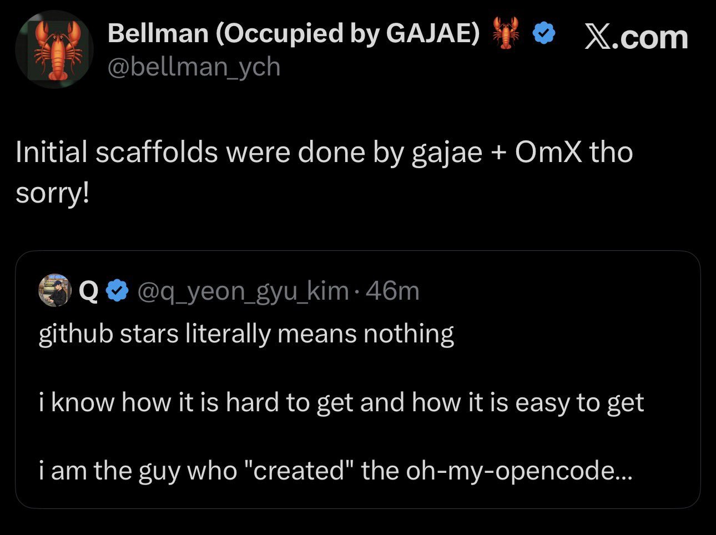Click the word "tho" in the post
This screenshot has height=535, width=716.
(x=611, y=152)
